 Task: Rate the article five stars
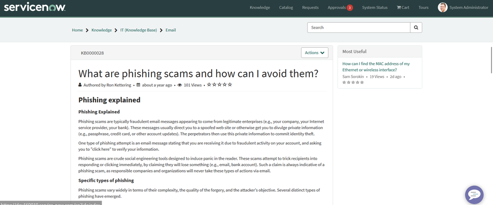tap(230, 85)
